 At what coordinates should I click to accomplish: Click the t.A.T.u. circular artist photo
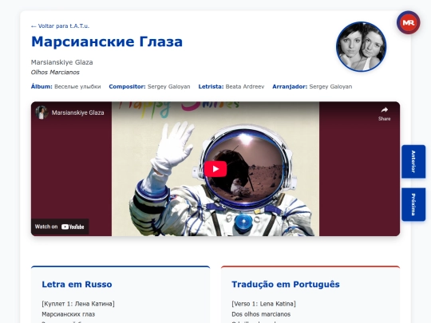(362, 47)
